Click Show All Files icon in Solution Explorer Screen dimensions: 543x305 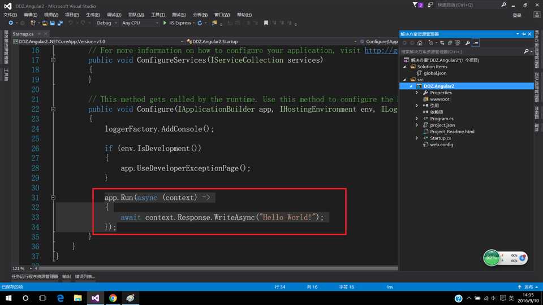[458, 43]
